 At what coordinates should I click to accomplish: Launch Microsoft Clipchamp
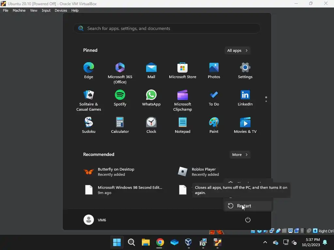click(x=183, y=101)
